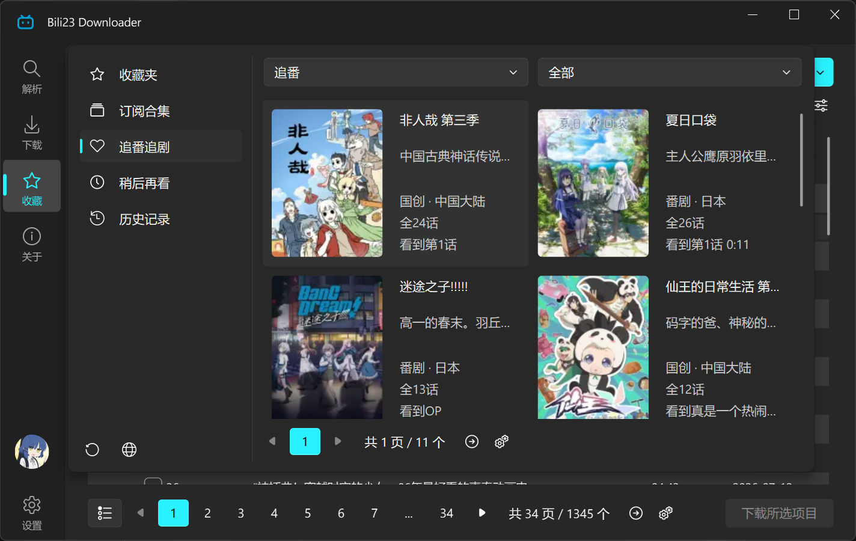856x541 pixels.
Task: Open the 关于 about page
Action: coord(32,244)
